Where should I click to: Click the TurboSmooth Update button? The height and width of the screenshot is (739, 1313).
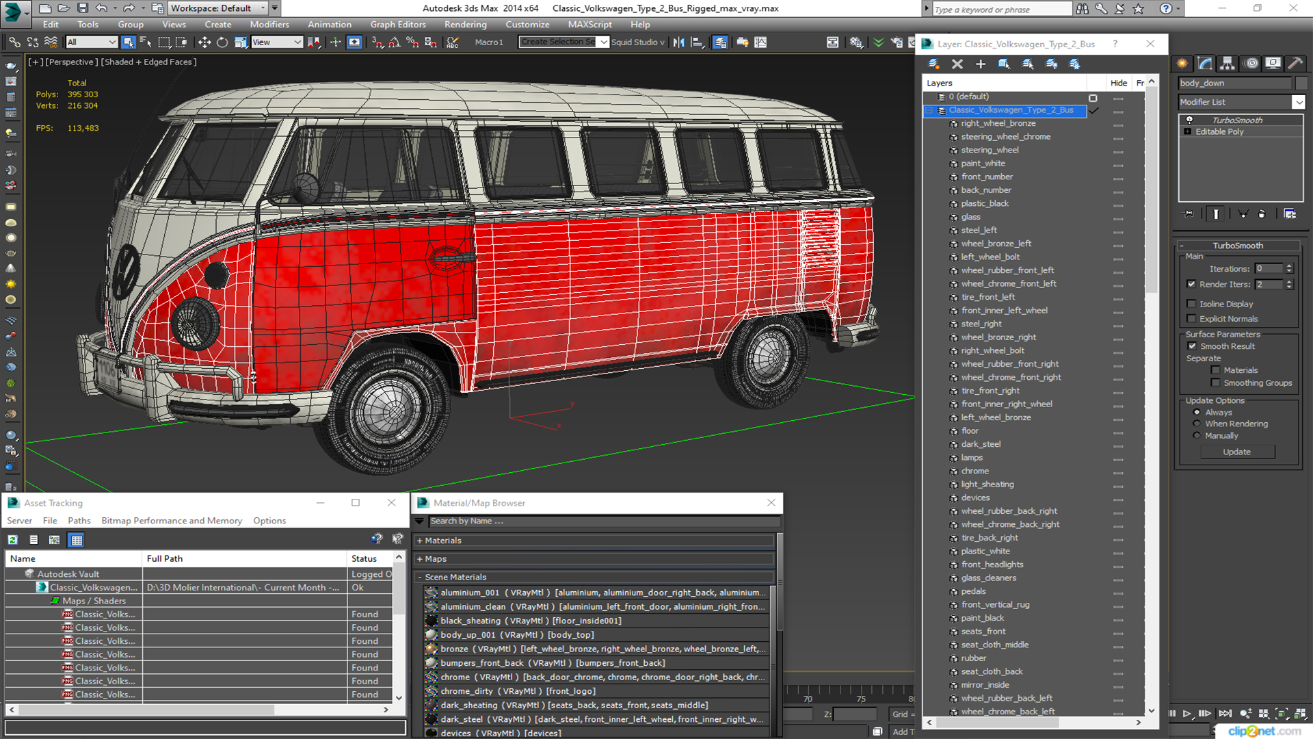(1236, 452)
